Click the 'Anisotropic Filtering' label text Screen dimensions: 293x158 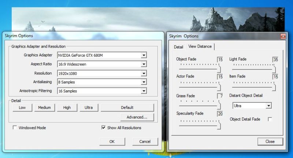(x=36, y=91)
